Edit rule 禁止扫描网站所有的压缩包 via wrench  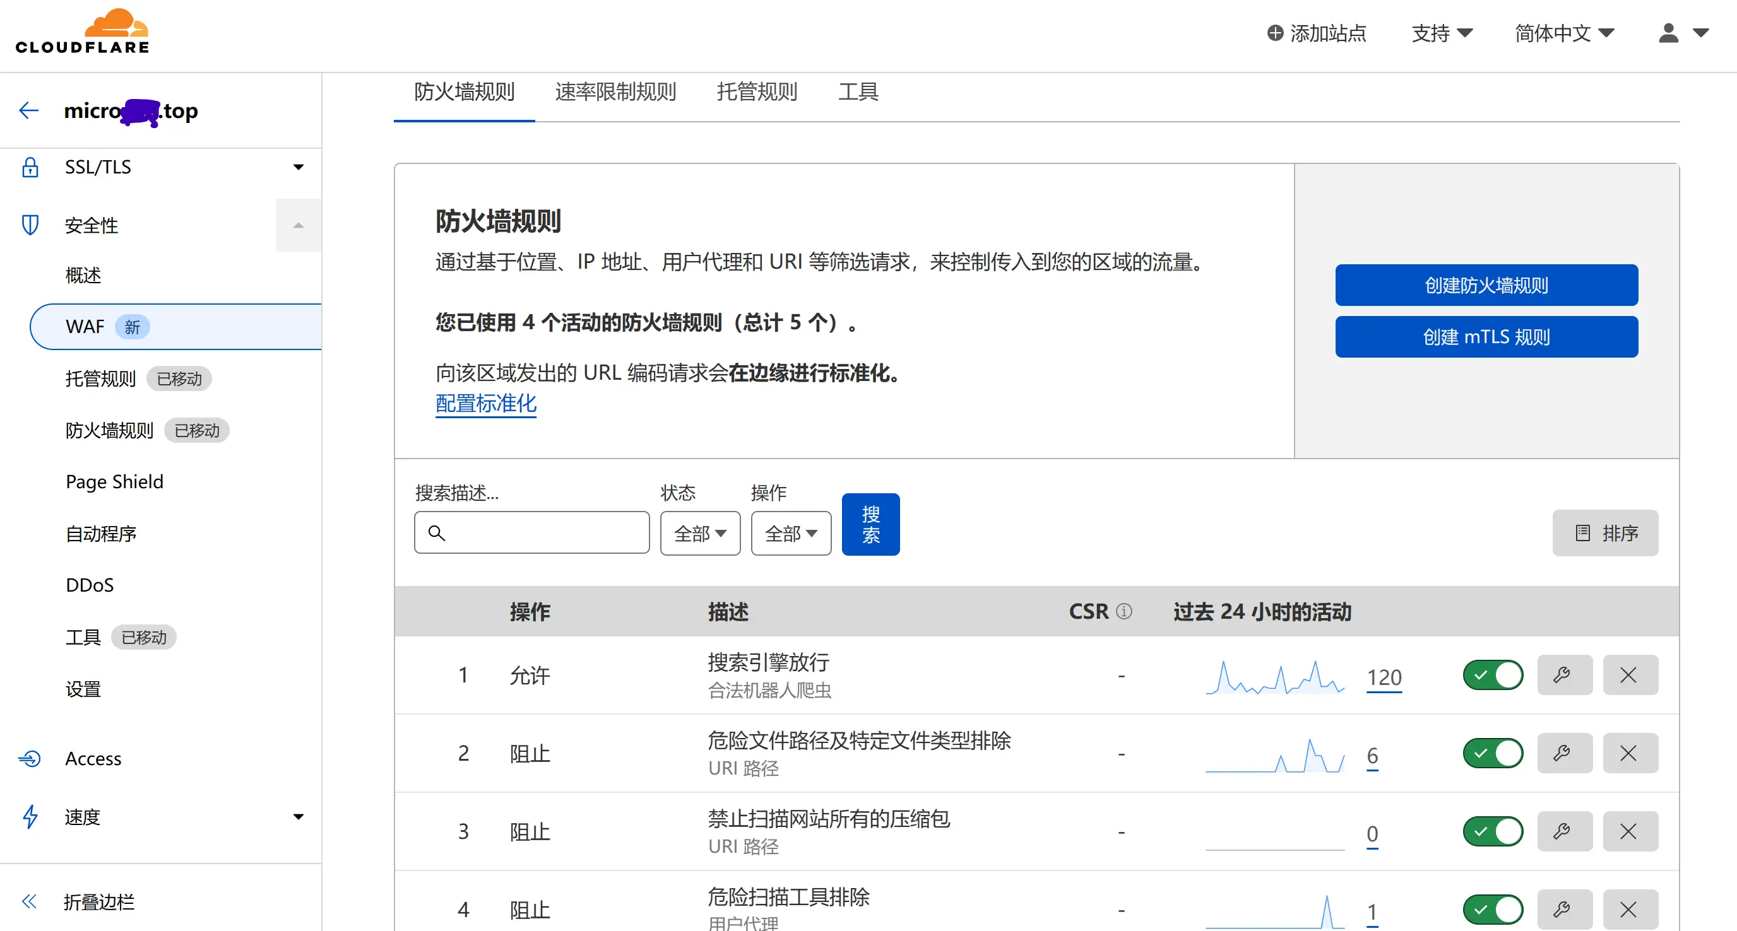(1565, 831)
